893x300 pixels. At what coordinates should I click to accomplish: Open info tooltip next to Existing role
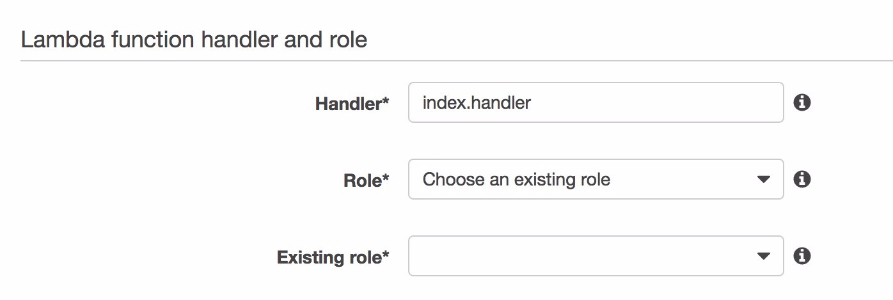(802, 257)
